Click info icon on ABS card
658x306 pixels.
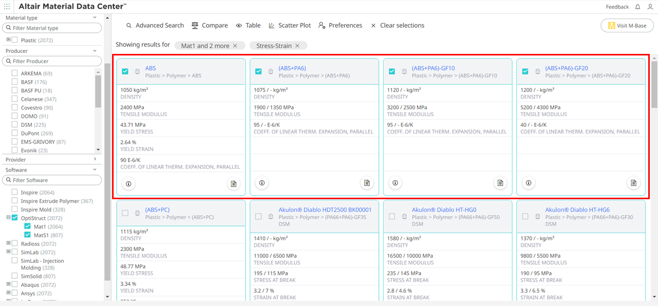(x=129, y=183)
